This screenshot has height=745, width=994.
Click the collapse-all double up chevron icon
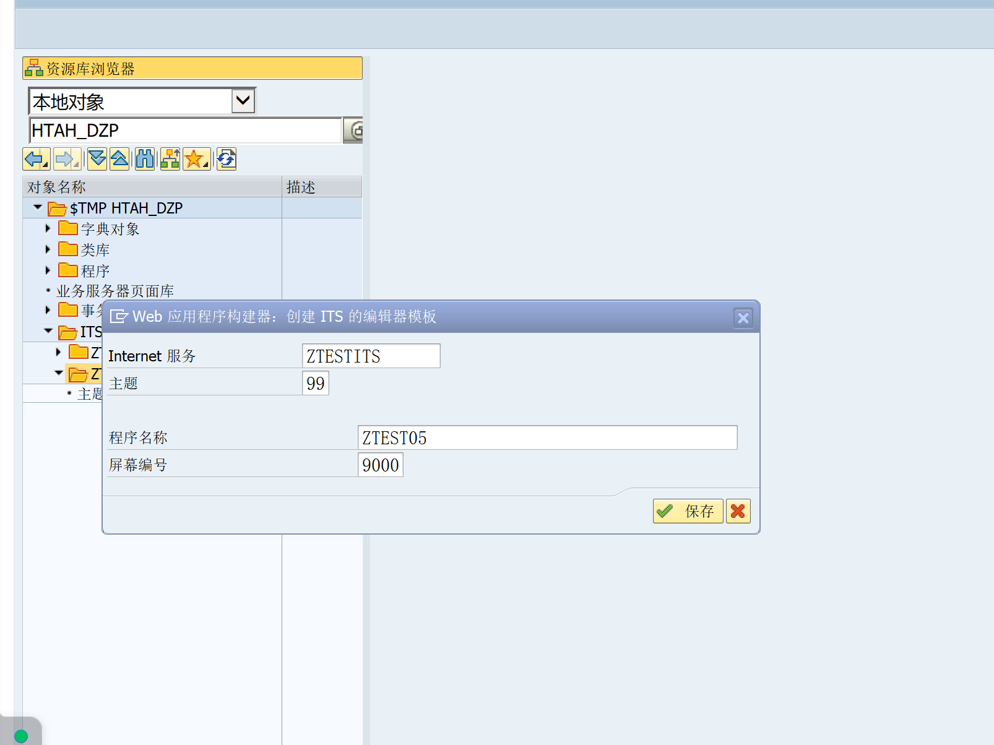(119, 159)
